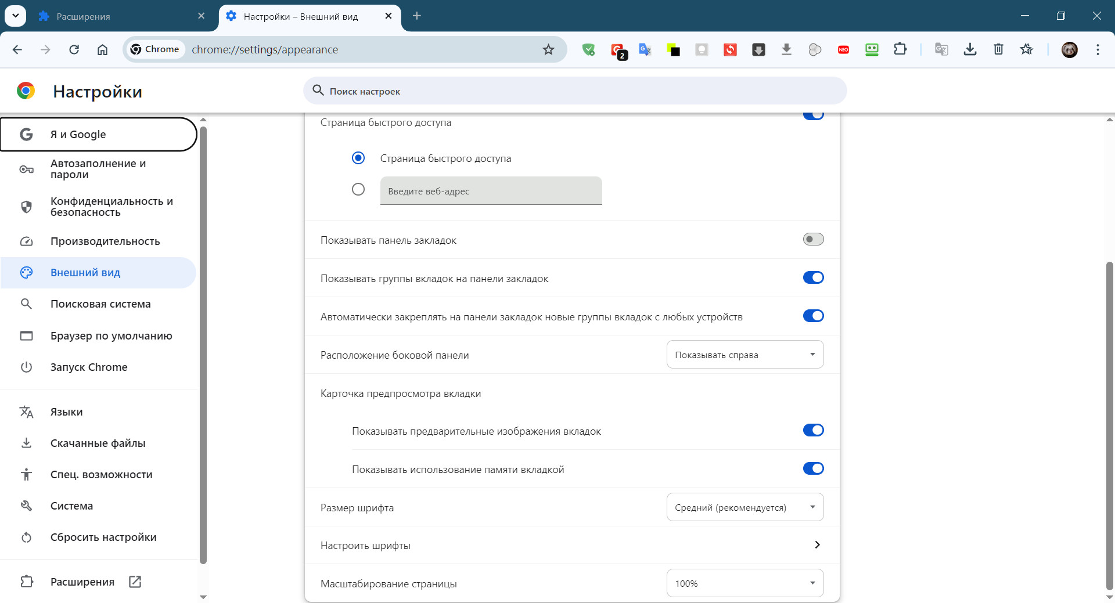The width and height of the screenshot is (1115, 603).
Task: Open the Chrome three-dot menu
Action: tap(1098, 49)
